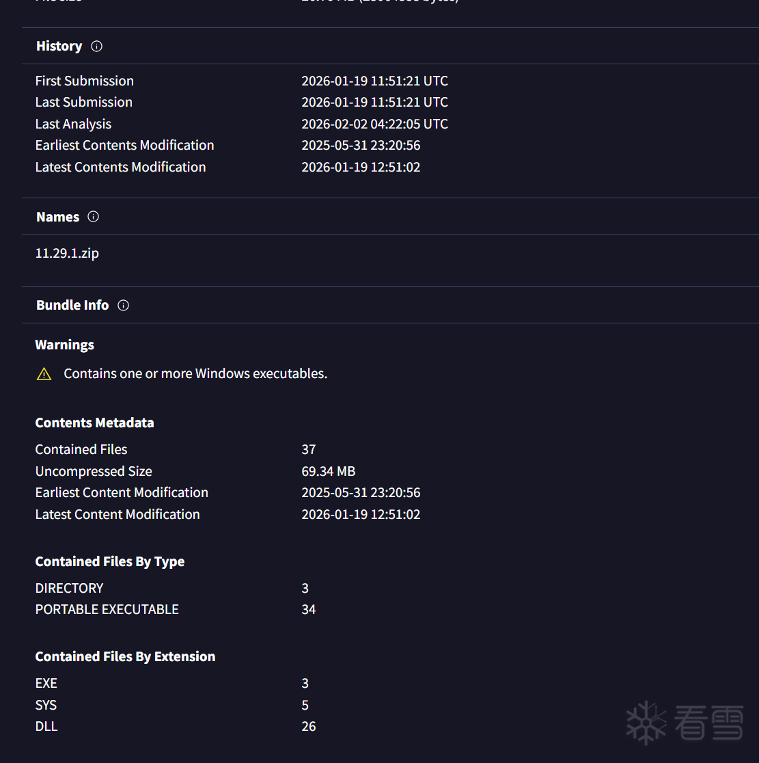Screen dimensions: 759x763
Task: Click the info icon next to History
Action: pyautogui.click(x=97, y=46)
